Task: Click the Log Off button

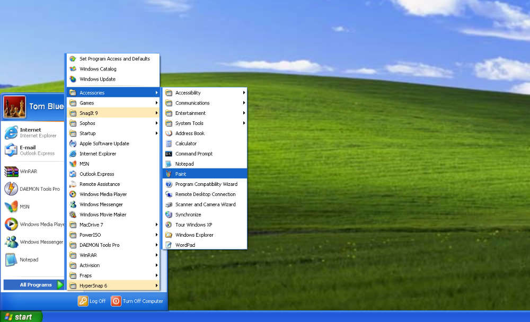Action: (x=92, y=300)
